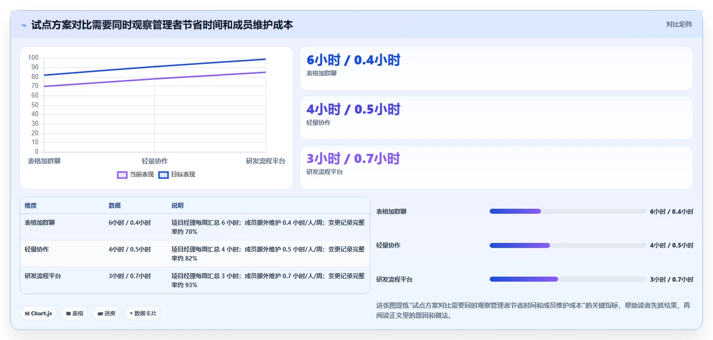Screen dimensions: 713x340
Task: Click y-axis value 100 on the chart
Action: pos(33,58)
